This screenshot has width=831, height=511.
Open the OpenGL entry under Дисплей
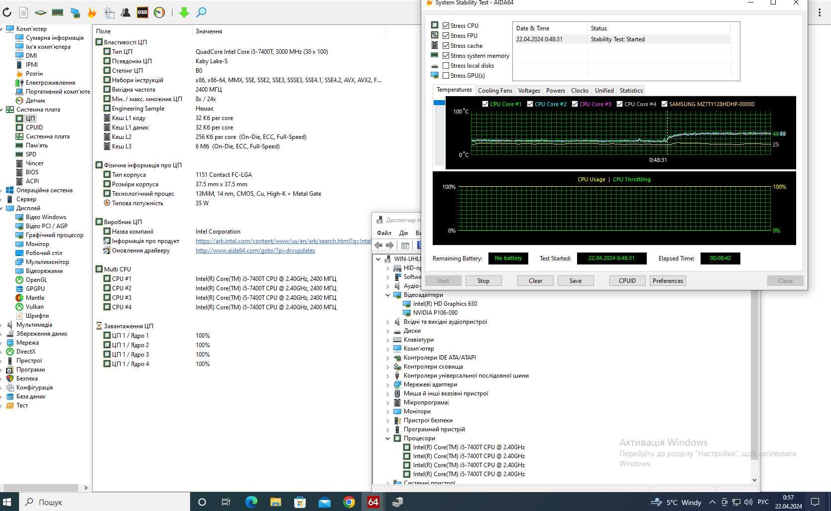(x=36, y=280)
